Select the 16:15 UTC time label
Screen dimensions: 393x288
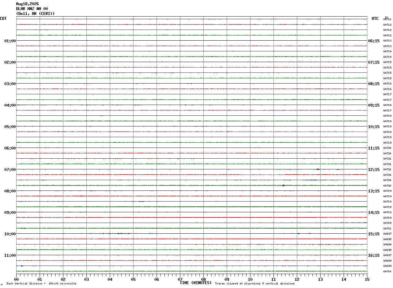tap(374, 255)
